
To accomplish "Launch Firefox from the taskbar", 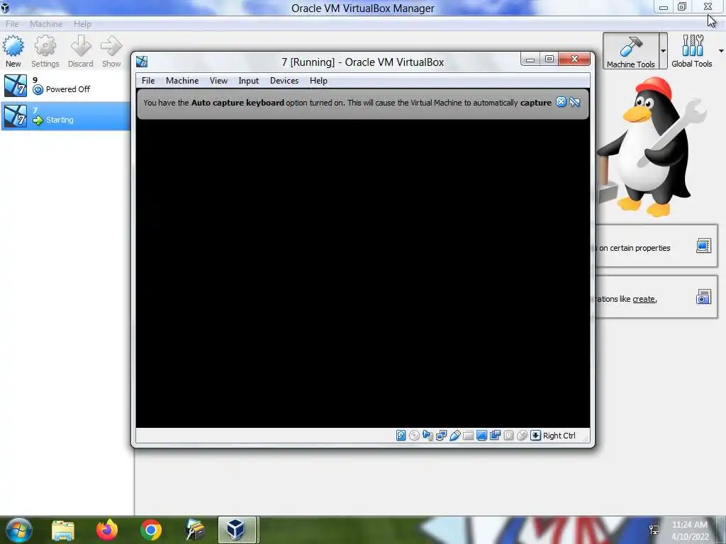I will [x=107, y=530].
